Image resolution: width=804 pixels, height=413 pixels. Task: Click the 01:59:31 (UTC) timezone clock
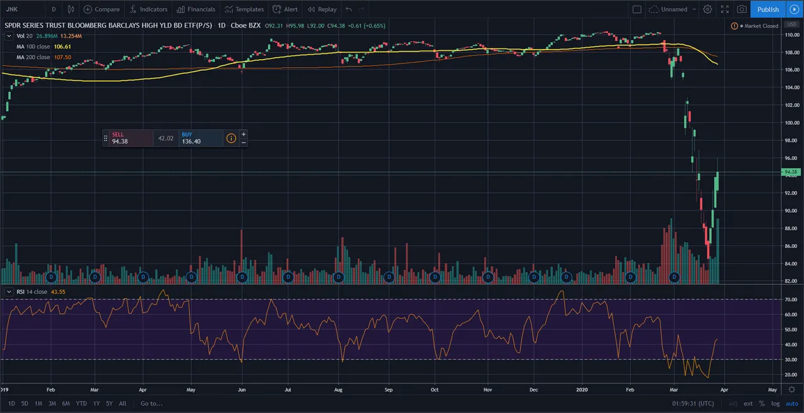tap(694, 404)
